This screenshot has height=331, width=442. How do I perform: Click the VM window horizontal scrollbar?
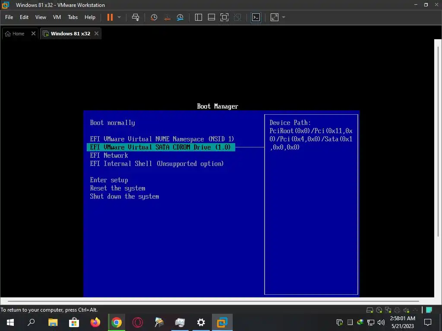213,301
